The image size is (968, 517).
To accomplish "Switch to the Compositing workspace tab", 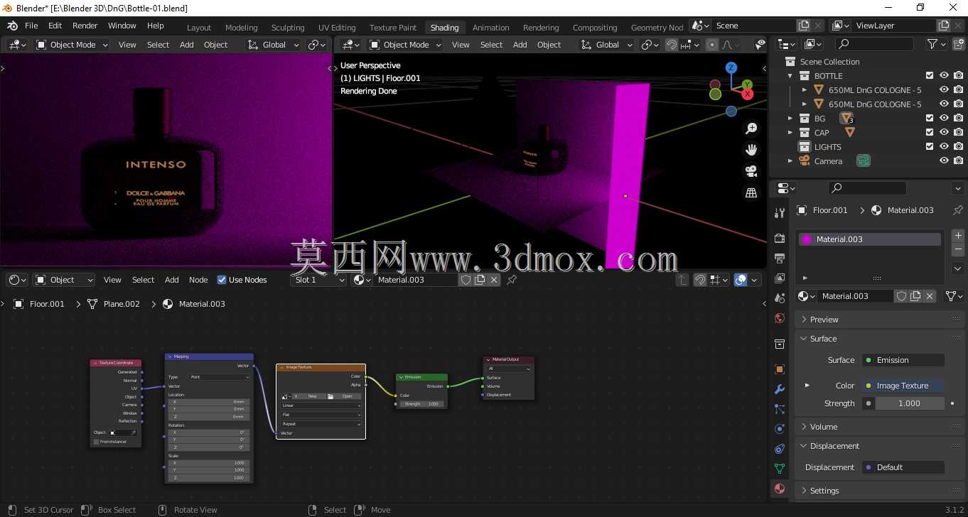I will pos(595,28).
